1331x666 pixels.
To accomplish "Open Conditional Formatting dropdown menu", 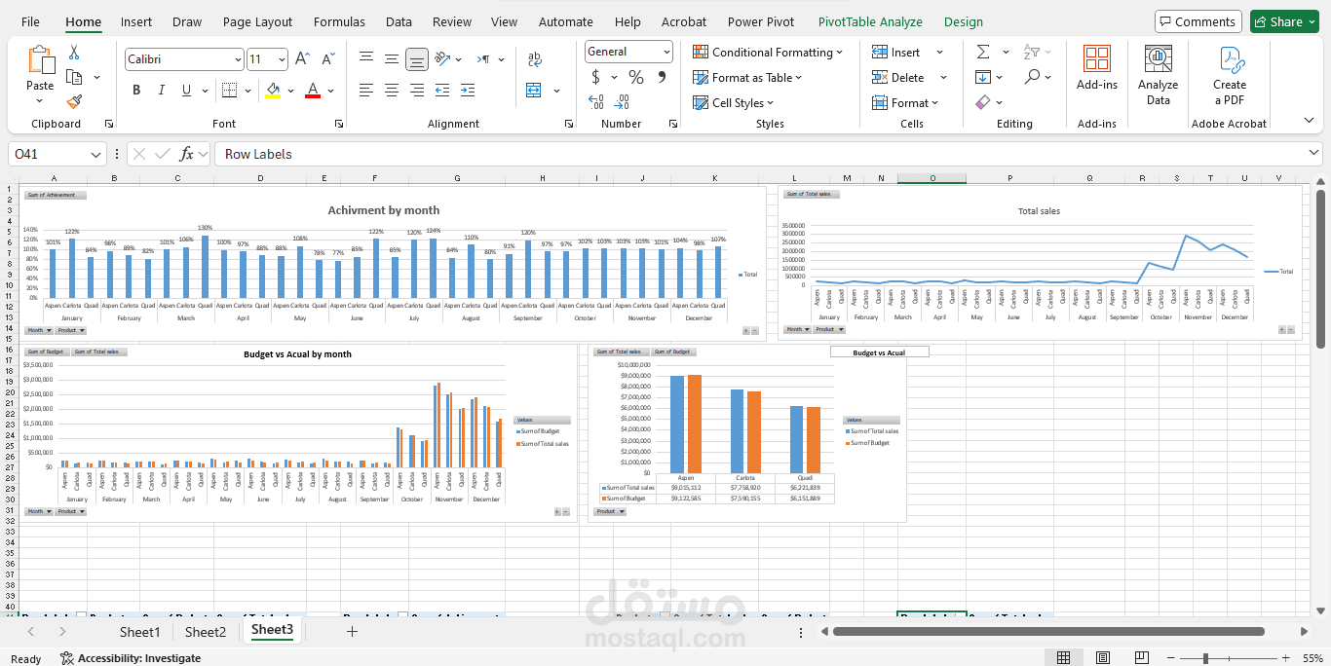I will (768, 52).
